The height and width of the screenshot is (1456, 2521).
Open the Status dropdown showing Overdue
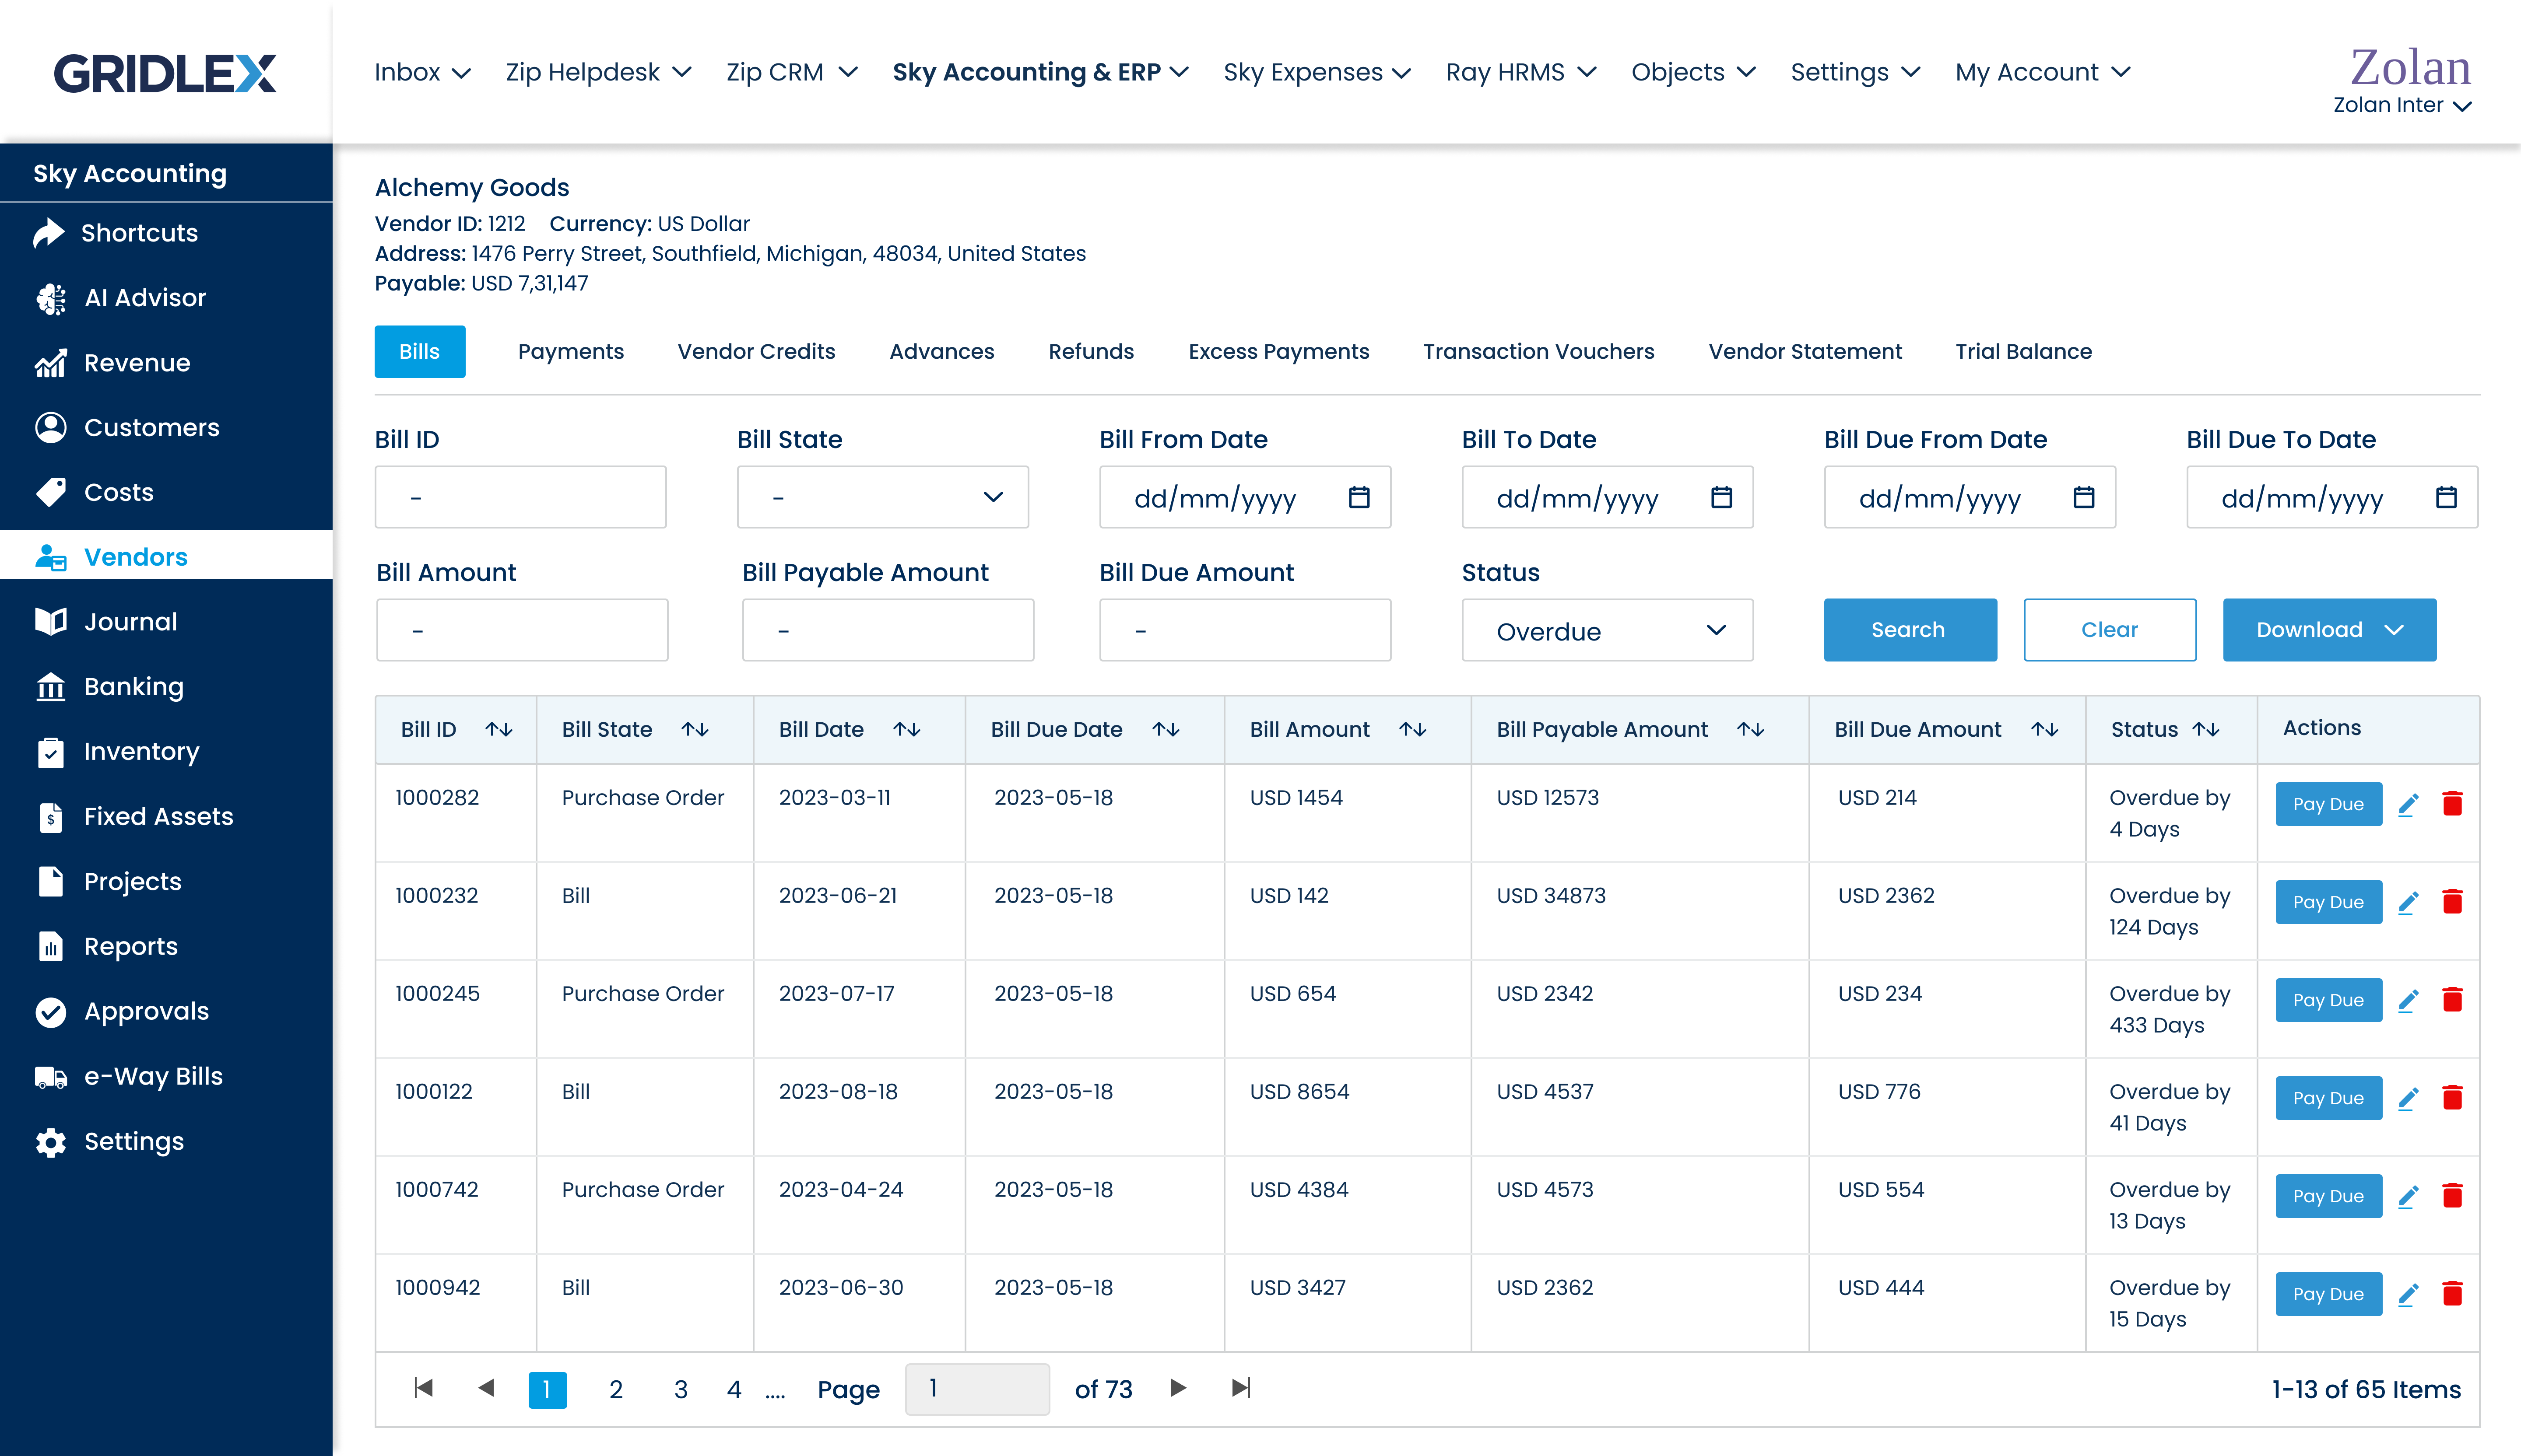[1607, 631]
